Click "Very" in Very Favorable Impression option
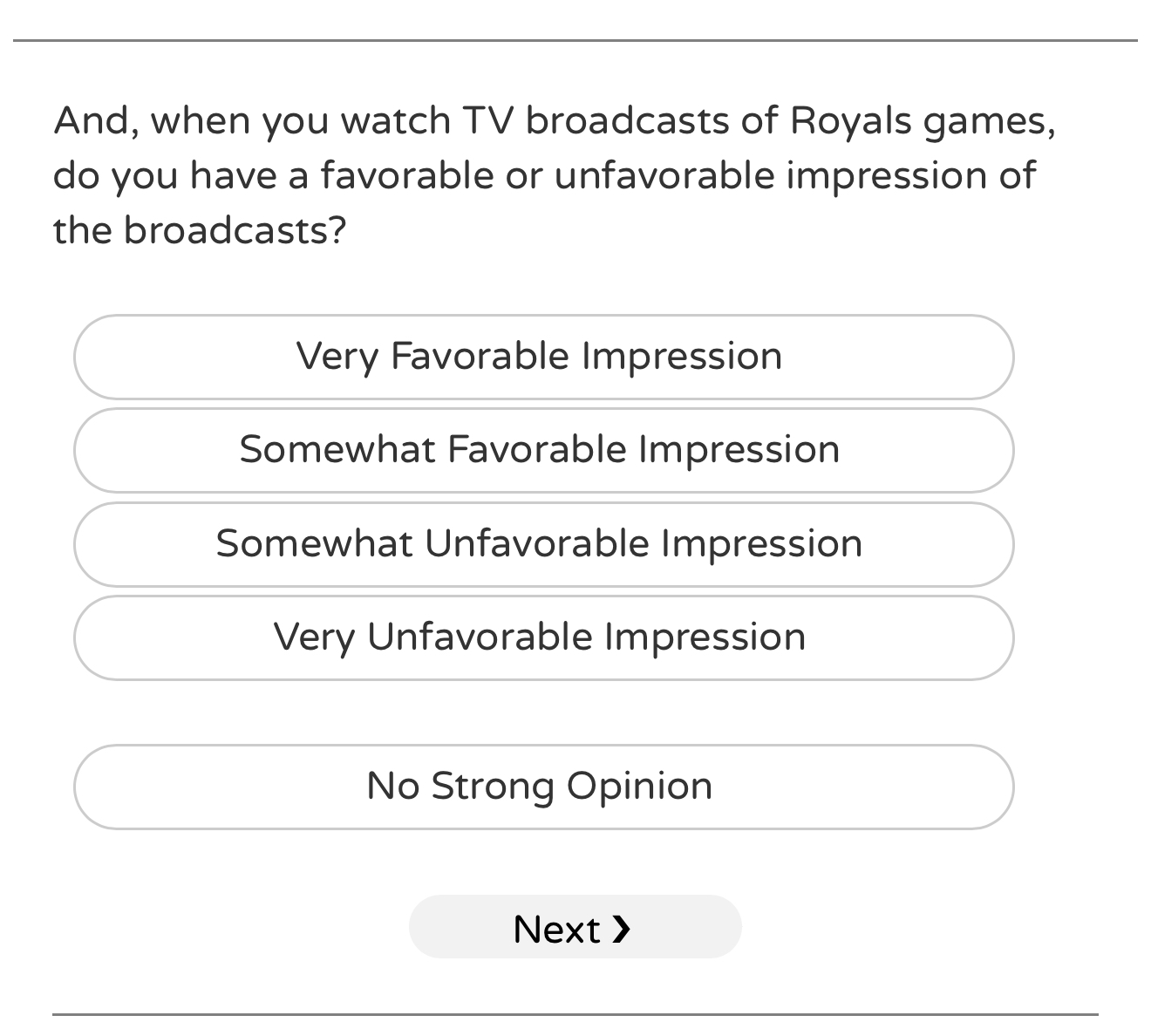This screenshot has height=1036, width=1151. 337,358
